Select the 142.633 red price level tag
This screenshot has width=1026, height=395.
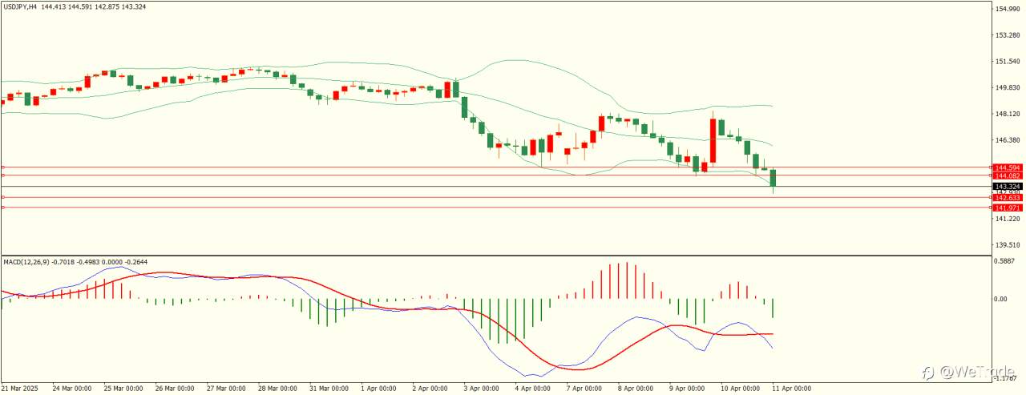[1006, 198]
